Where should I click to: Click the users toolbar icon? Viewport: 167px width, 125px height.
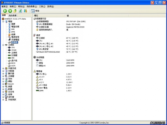[x=25, y=11]
